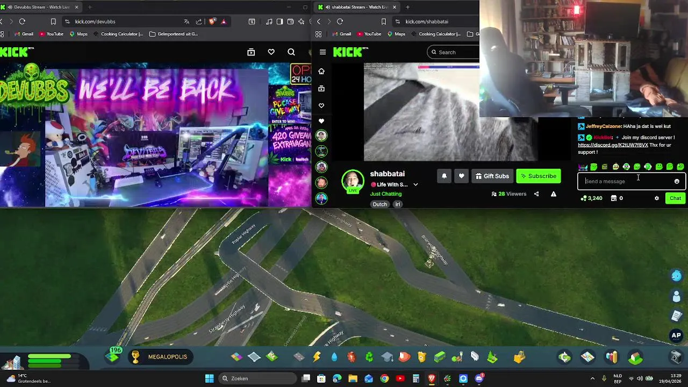Screen dimensions: 688x387
Task: Open Cooking Calculator bookmark in devubbs window
Action: click(x=118, y=34)
